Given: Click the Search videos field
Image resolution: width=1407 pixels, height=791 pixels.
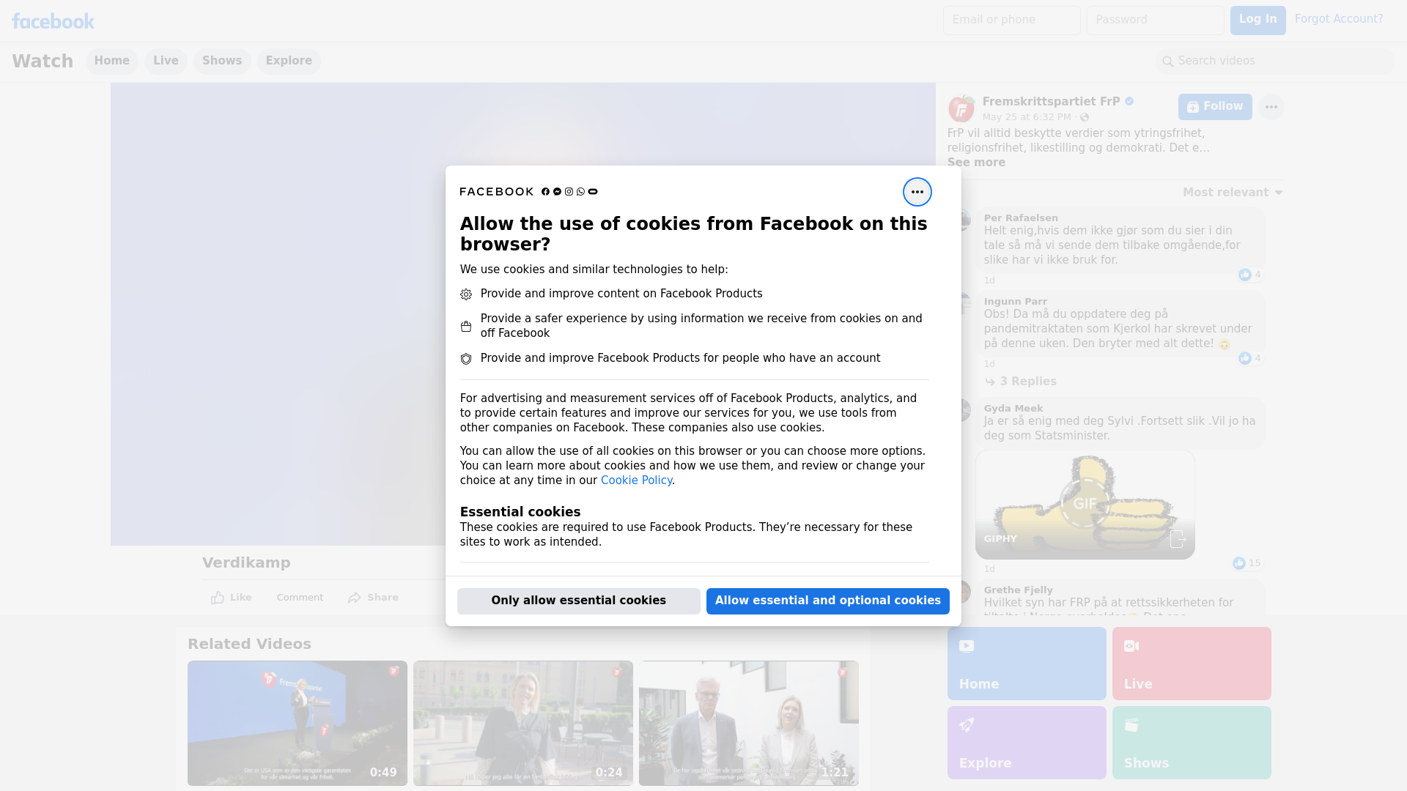Looking at the screenshot, I should 1275,61.
